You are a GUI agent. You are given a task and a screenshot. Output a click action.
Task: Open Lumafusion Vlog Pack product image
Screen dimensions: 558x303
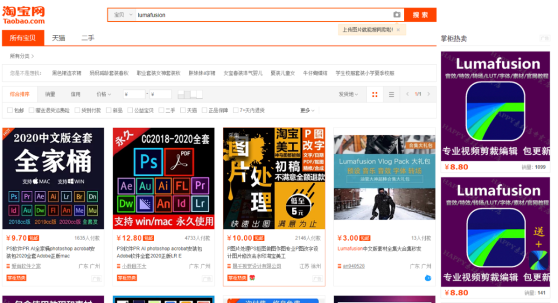pyautogui.click(x=384, y=178)
